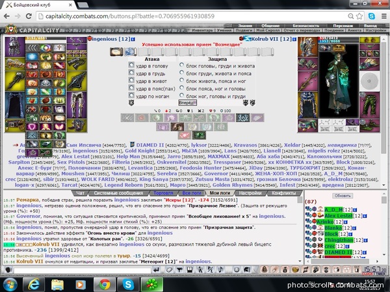Click 'Alex Lestat' in the right-hand player list

[x=338, y=215]
